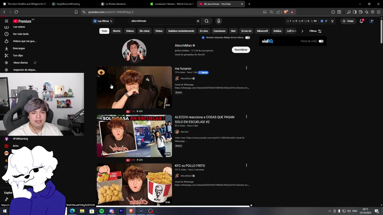Open the Filtros search filters
The width and height of the screenshot is (383, 215).
point(315,31)
